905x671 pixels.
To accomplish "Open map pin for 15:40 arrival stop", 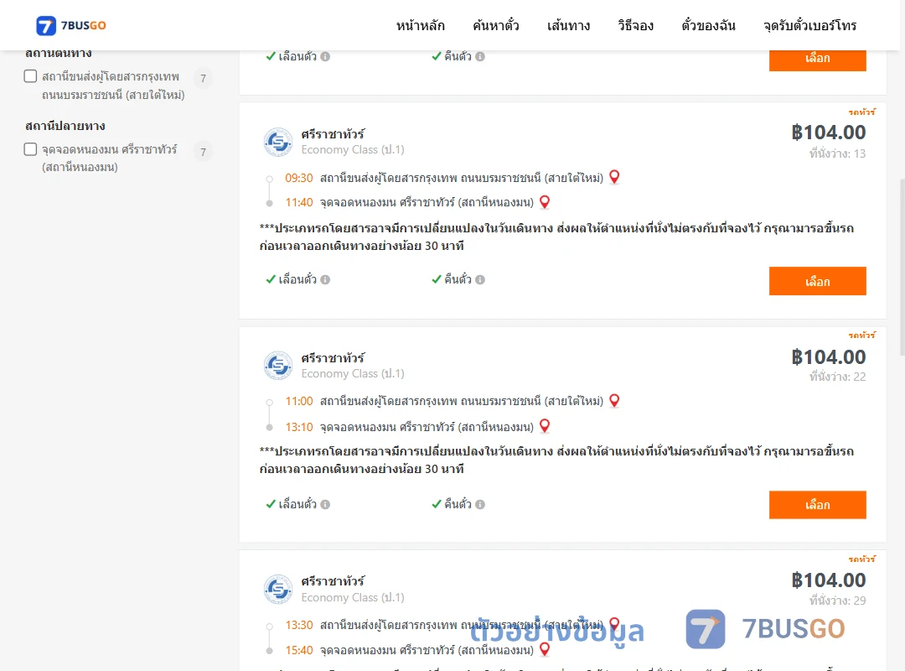I will [545, 649].
